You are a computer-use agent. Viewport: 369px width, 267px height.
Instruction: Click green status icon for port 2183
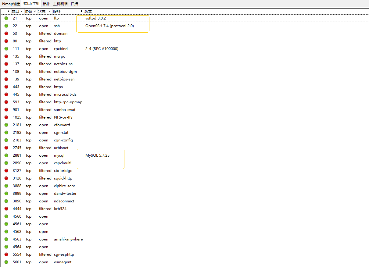pos(6,140)
